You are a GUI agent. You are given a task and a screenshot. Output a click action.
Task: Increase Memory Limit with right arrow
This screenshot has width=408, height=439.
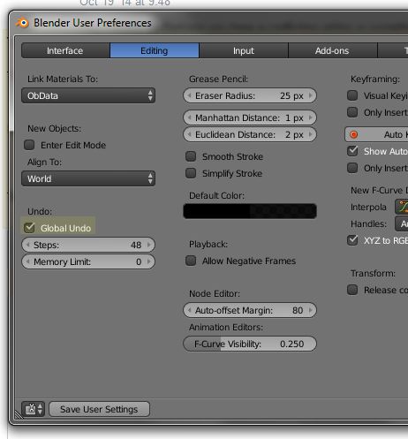tap(148, 261)
